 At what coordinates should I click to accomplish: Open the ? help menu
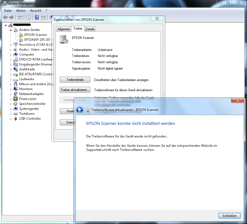tap(46, 11)
